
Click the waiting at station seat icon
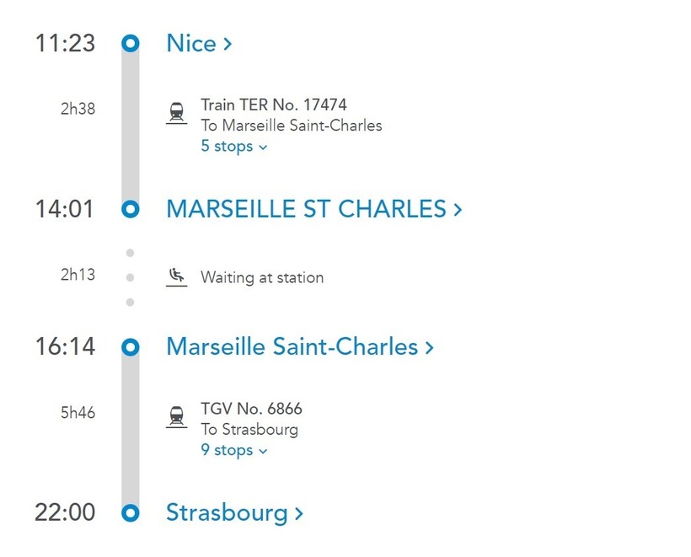coord(177,277)
